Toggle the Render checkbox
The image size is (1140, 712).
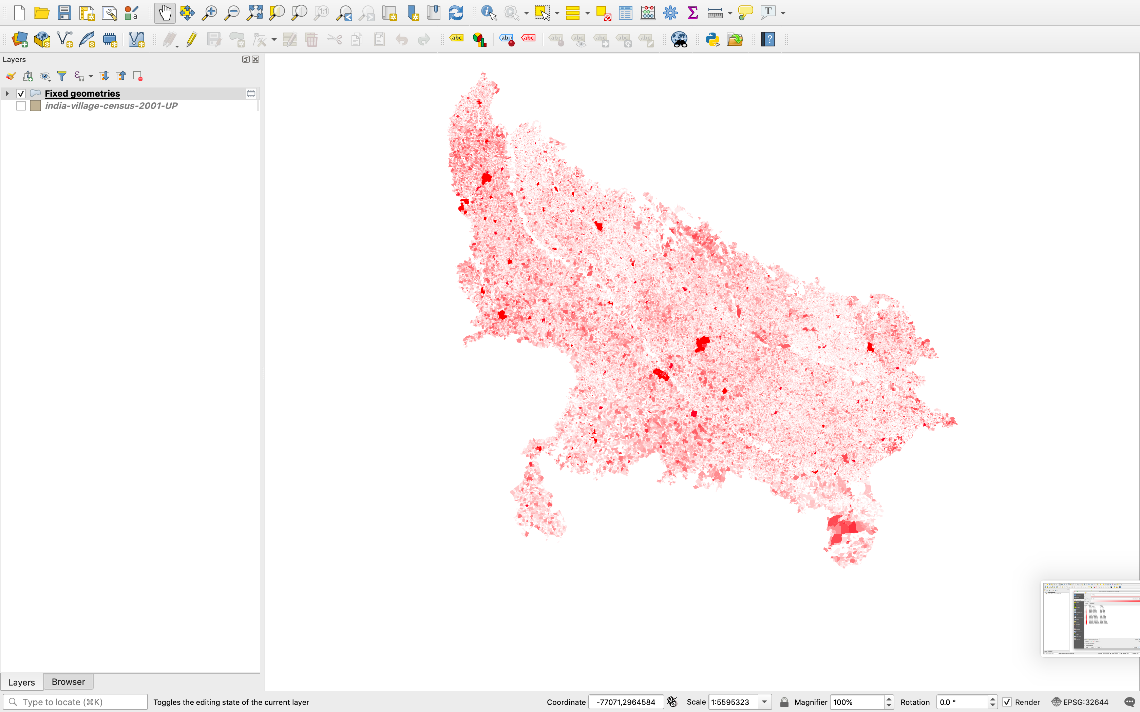point(1007,702)
